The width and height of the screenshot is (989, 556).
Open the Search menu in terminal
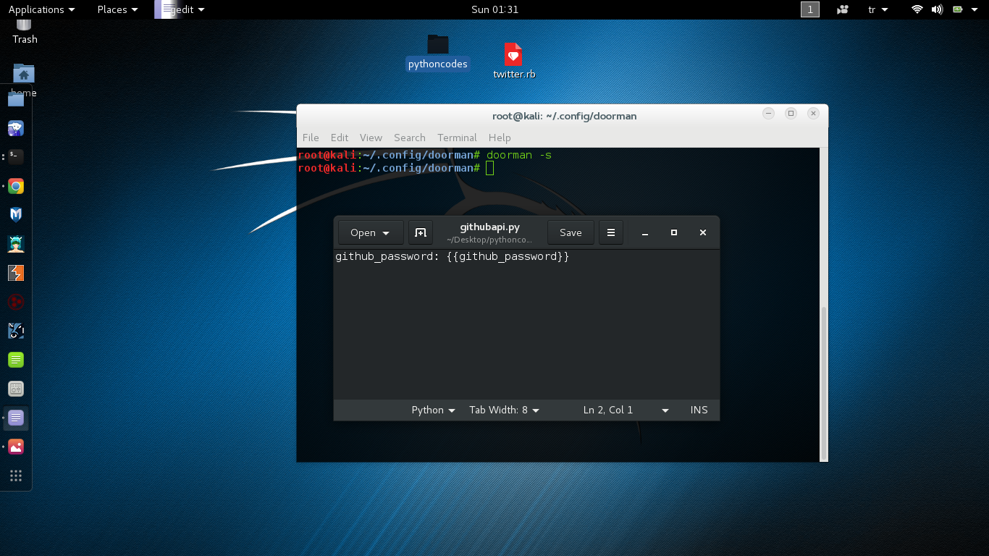[x=409, y=138]
